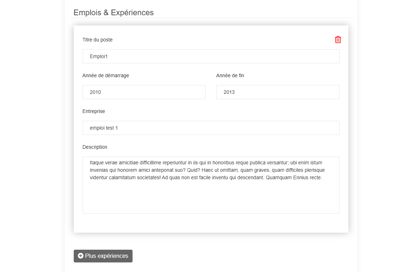403x272 pixels.
Task: Click the Année de démarrage label
Action: coord(106,75)
